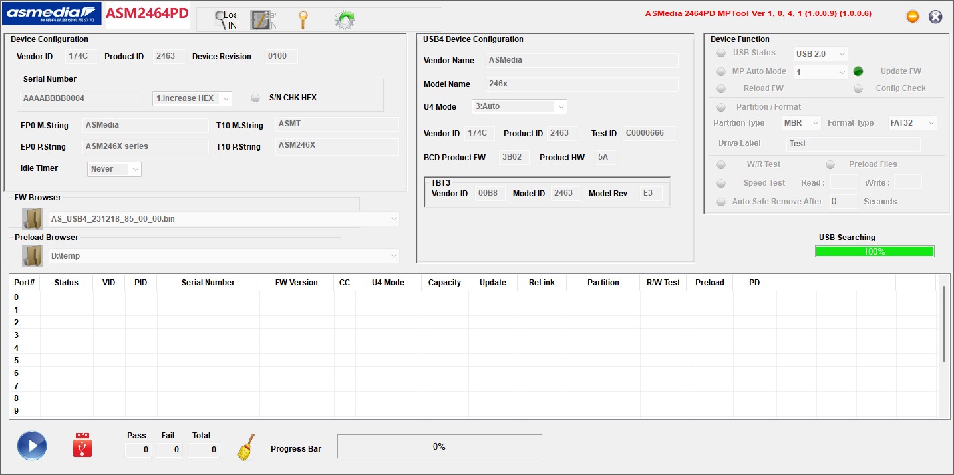Click the broom icon to clear counters

[x=246, y=448]
